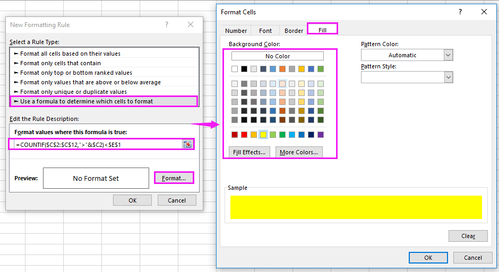Click the Format... button in rule dialog
The height and width of the screenshot is (272, 499).
click(174, 178)
